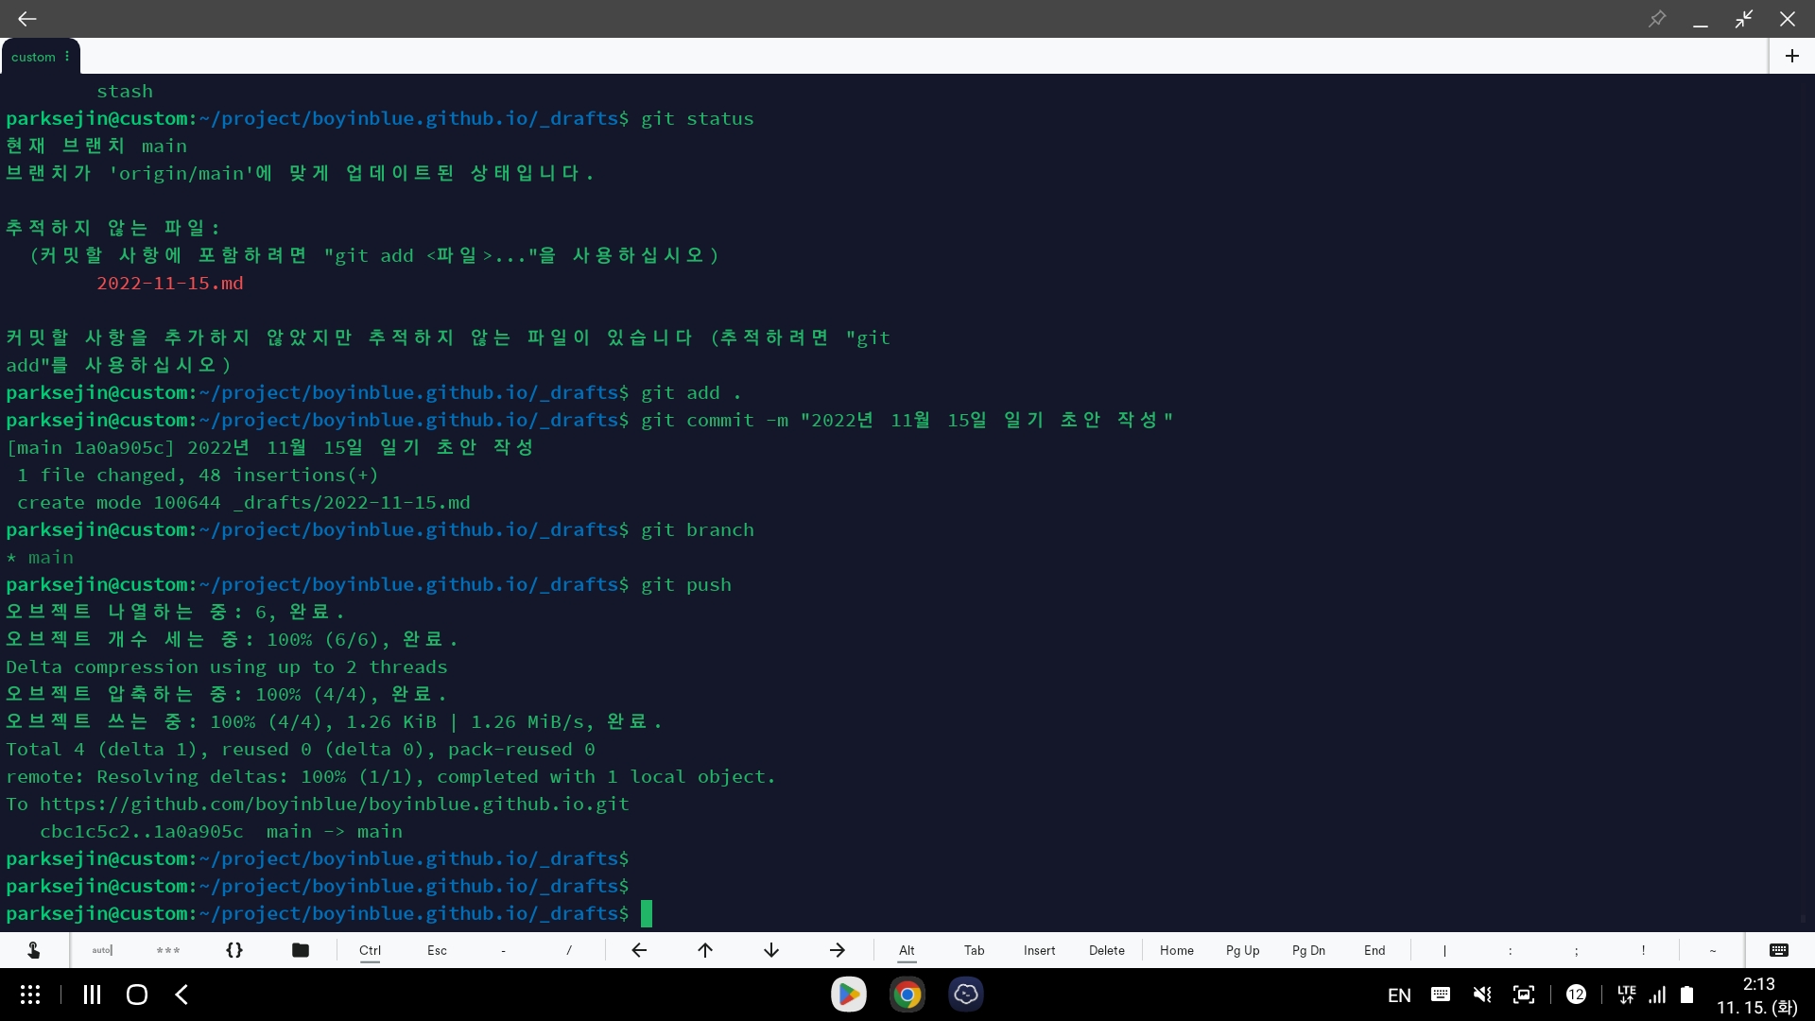Tap the Home key button
The height and width of the screenshot is (1021, 1815).
pyautogui.click(x=1177, y=950)
